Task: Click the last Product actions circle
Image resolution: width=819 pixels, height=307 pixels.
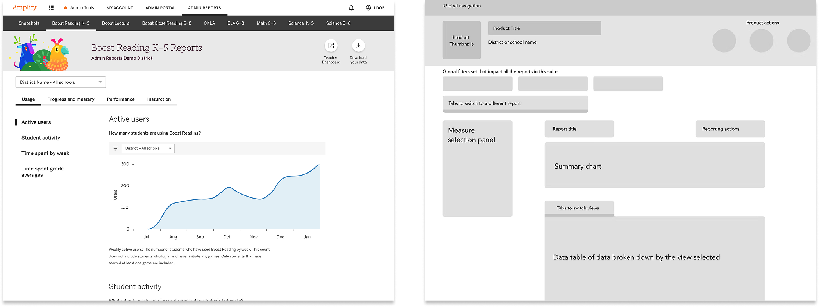Action: (x=799, y=41)
